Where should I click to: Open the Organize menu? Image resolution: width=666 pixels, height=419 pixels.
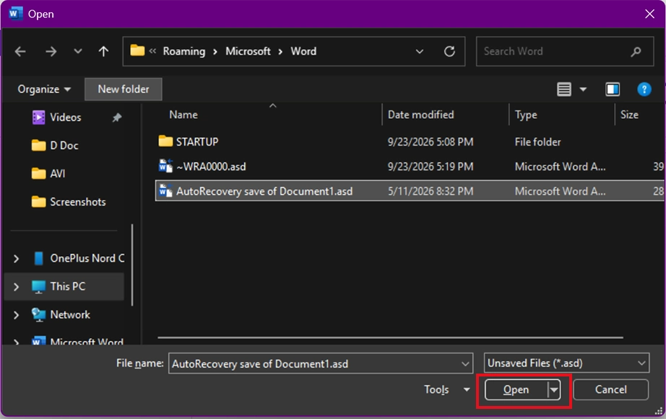click(44, 89)
